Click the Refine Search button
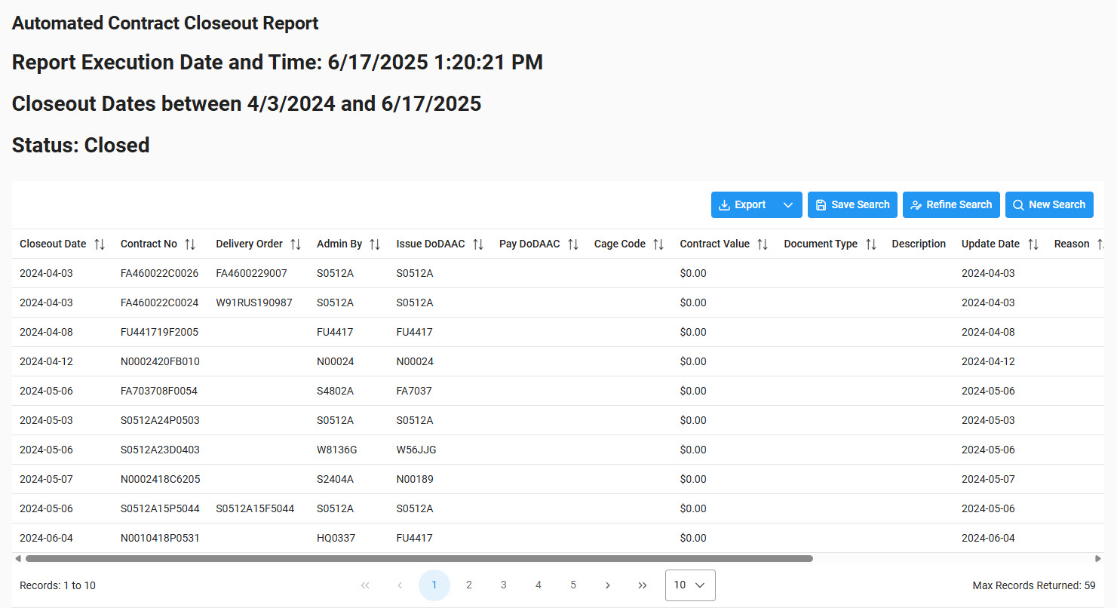This screenshot has height=608, width=1117. pyautogui.click(x=951, y=205)
